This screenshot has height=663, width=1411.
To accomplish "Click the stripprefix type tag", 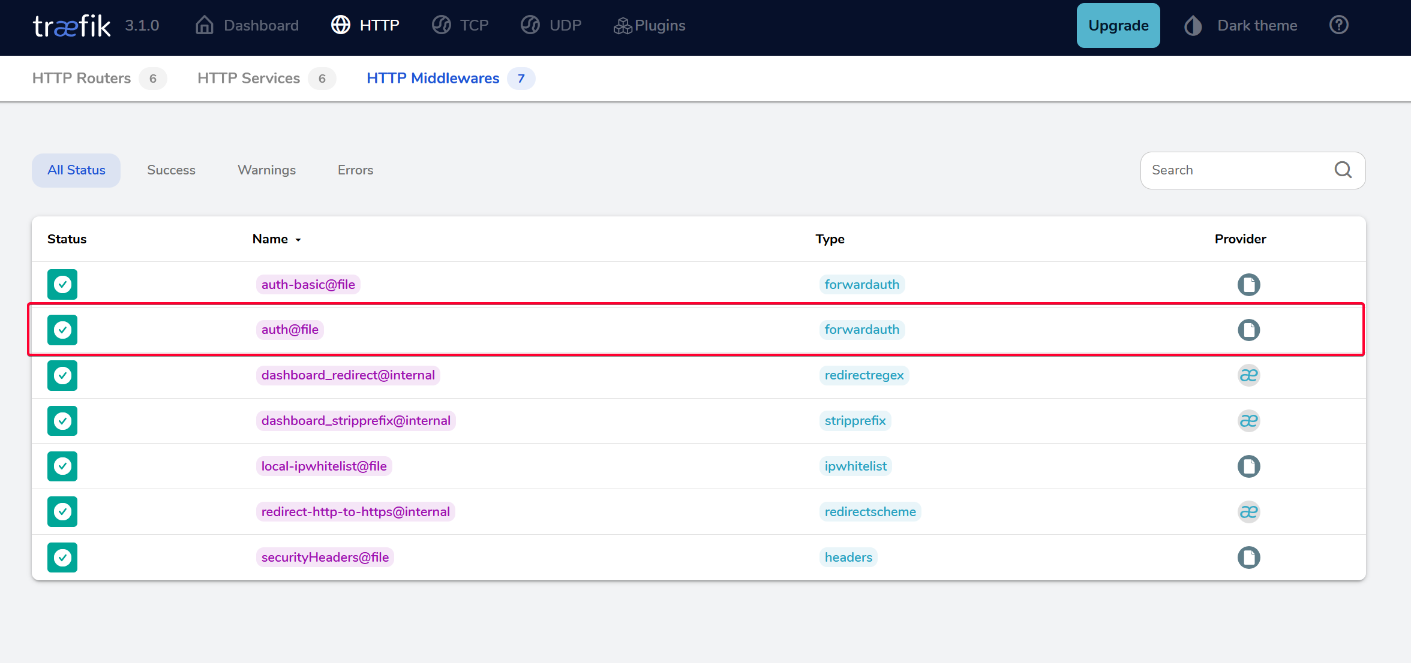I will point(855,421).
